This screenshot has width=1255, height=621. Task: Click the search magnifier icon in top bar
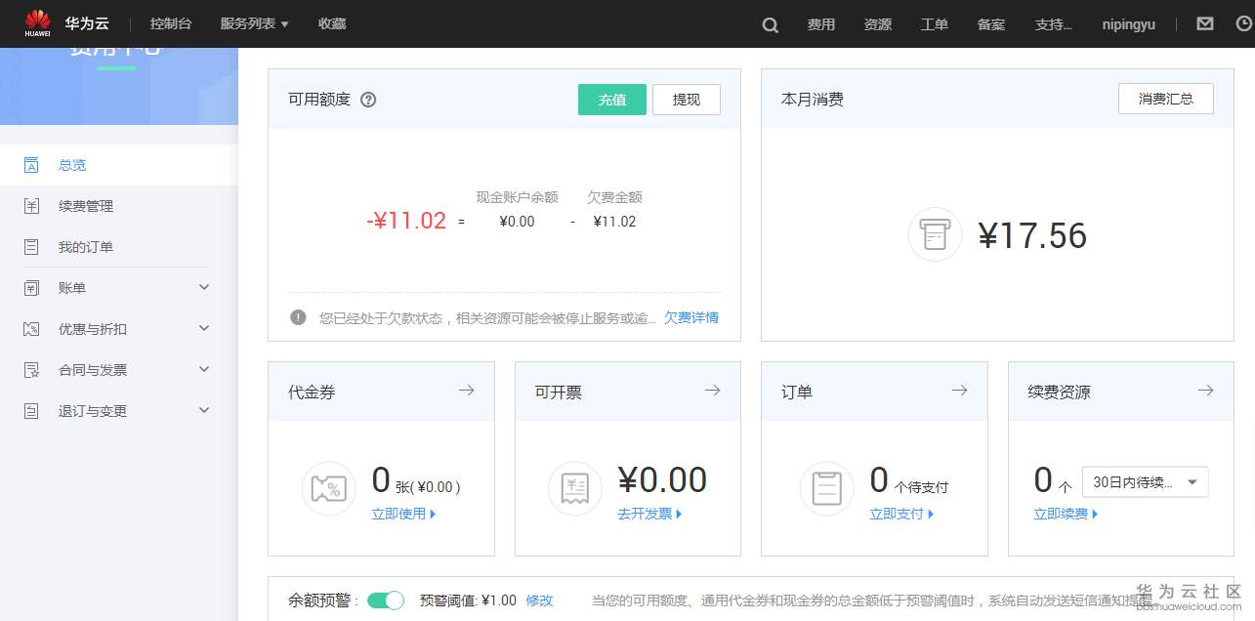pyautogui.click(x=769, y=23)
